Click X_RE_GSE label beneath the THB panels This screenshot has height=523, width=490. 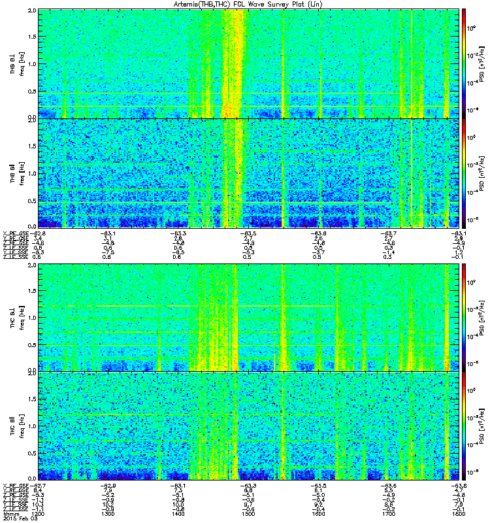coord(16,233)
